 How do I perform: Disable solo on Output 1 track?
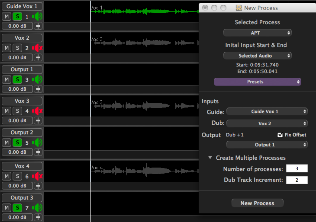pyautogui.click(x=17, y=79)
